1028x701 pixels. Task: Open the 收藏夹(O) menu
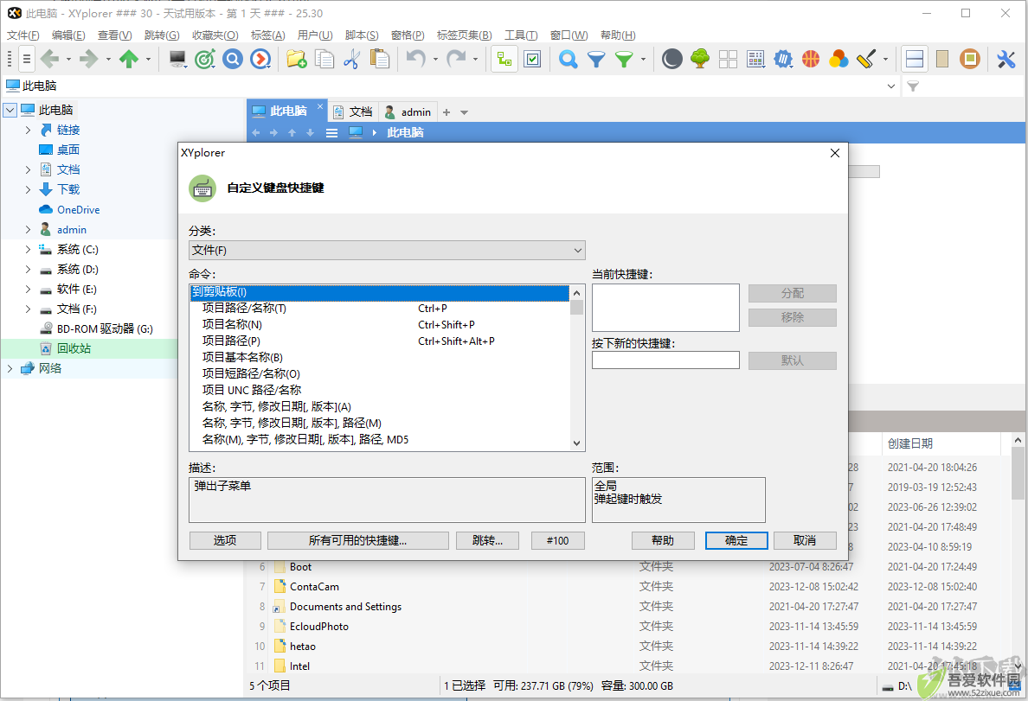(215, 35)
